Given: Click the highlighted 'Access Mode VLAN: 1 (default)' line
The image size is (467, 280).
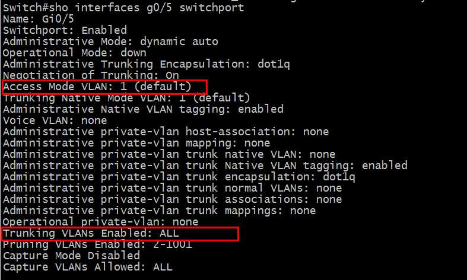Looking at the screenshot, I should tap(97, 87).
